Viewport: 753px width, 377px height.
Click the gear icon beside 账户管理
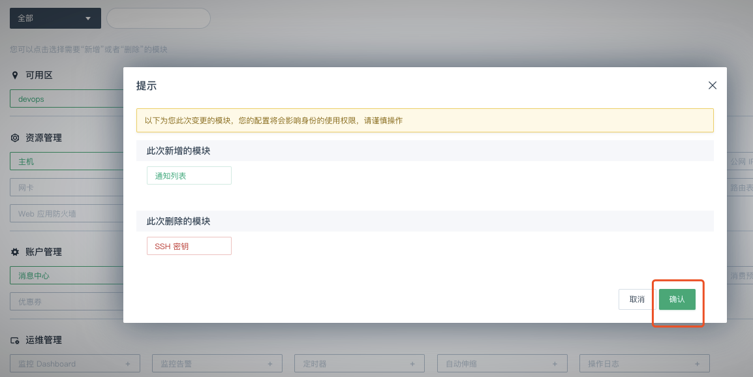pyautogui.click(x=15, y=252)
